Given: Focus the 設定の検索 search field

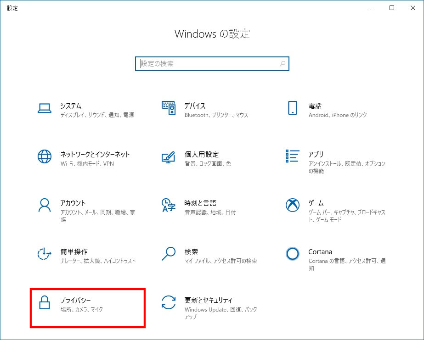Looking at the screenshot, I should click(212, 64).
